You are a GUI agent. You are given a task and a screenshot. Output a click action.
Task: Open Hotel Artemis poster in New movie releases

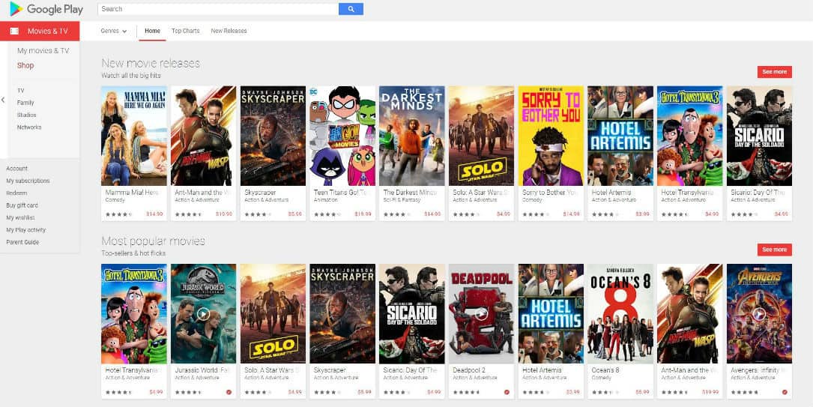tap(620, 136)
